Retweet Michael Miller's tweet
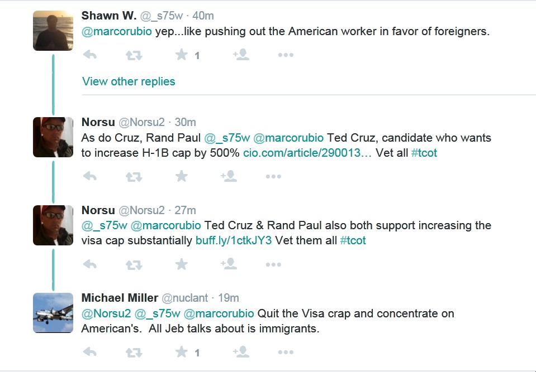536x372 pixels. [x=134, y=352]
